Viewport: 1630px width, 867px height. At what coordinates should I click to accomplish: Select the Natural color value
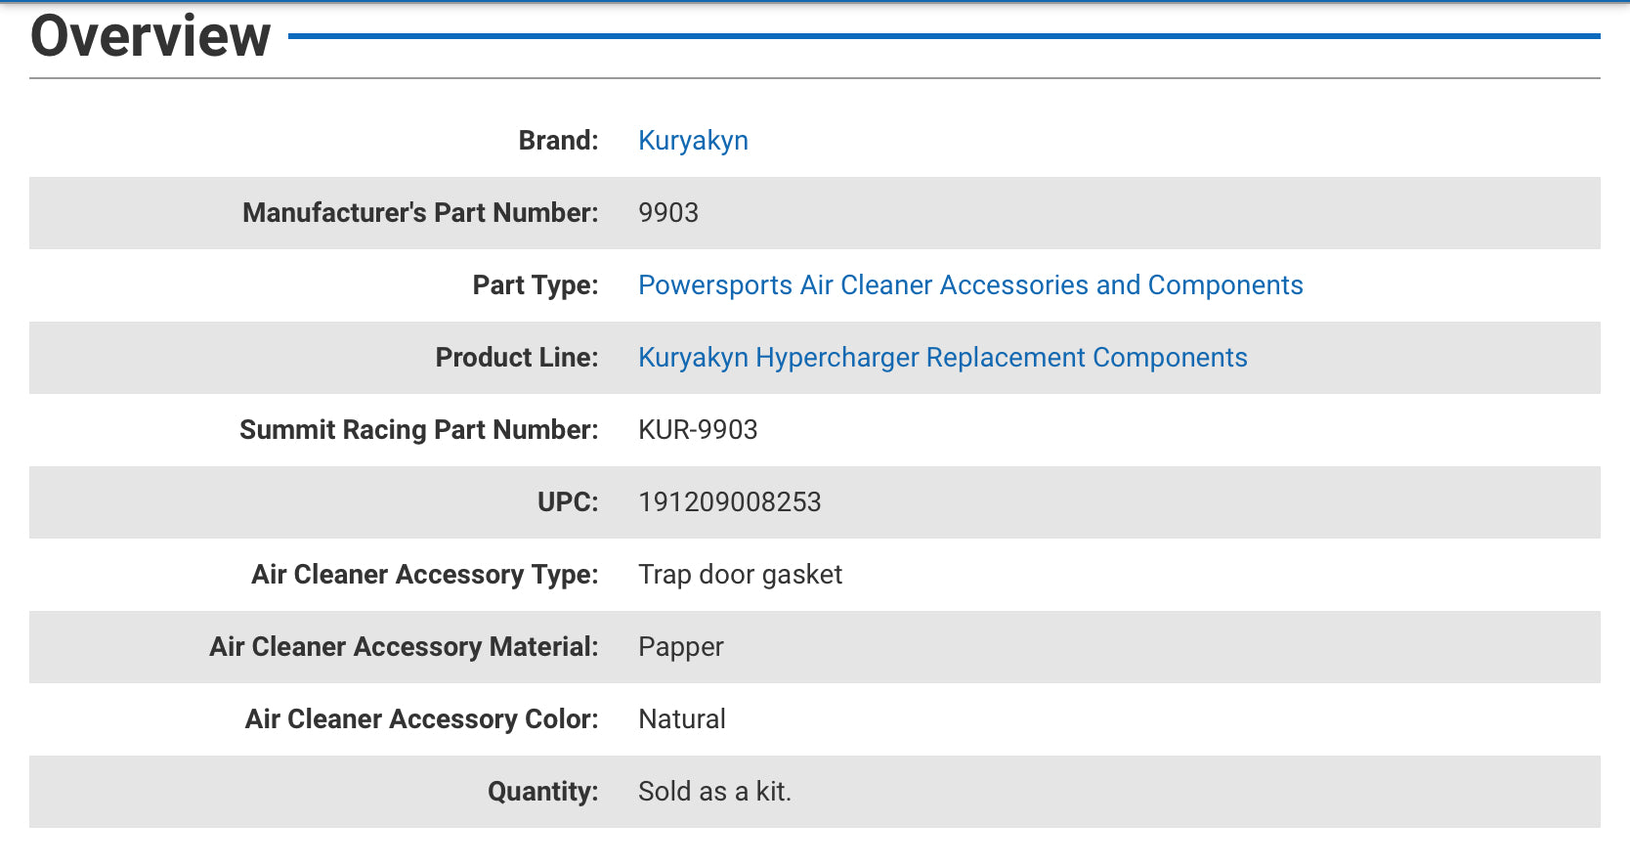point(681,719)
